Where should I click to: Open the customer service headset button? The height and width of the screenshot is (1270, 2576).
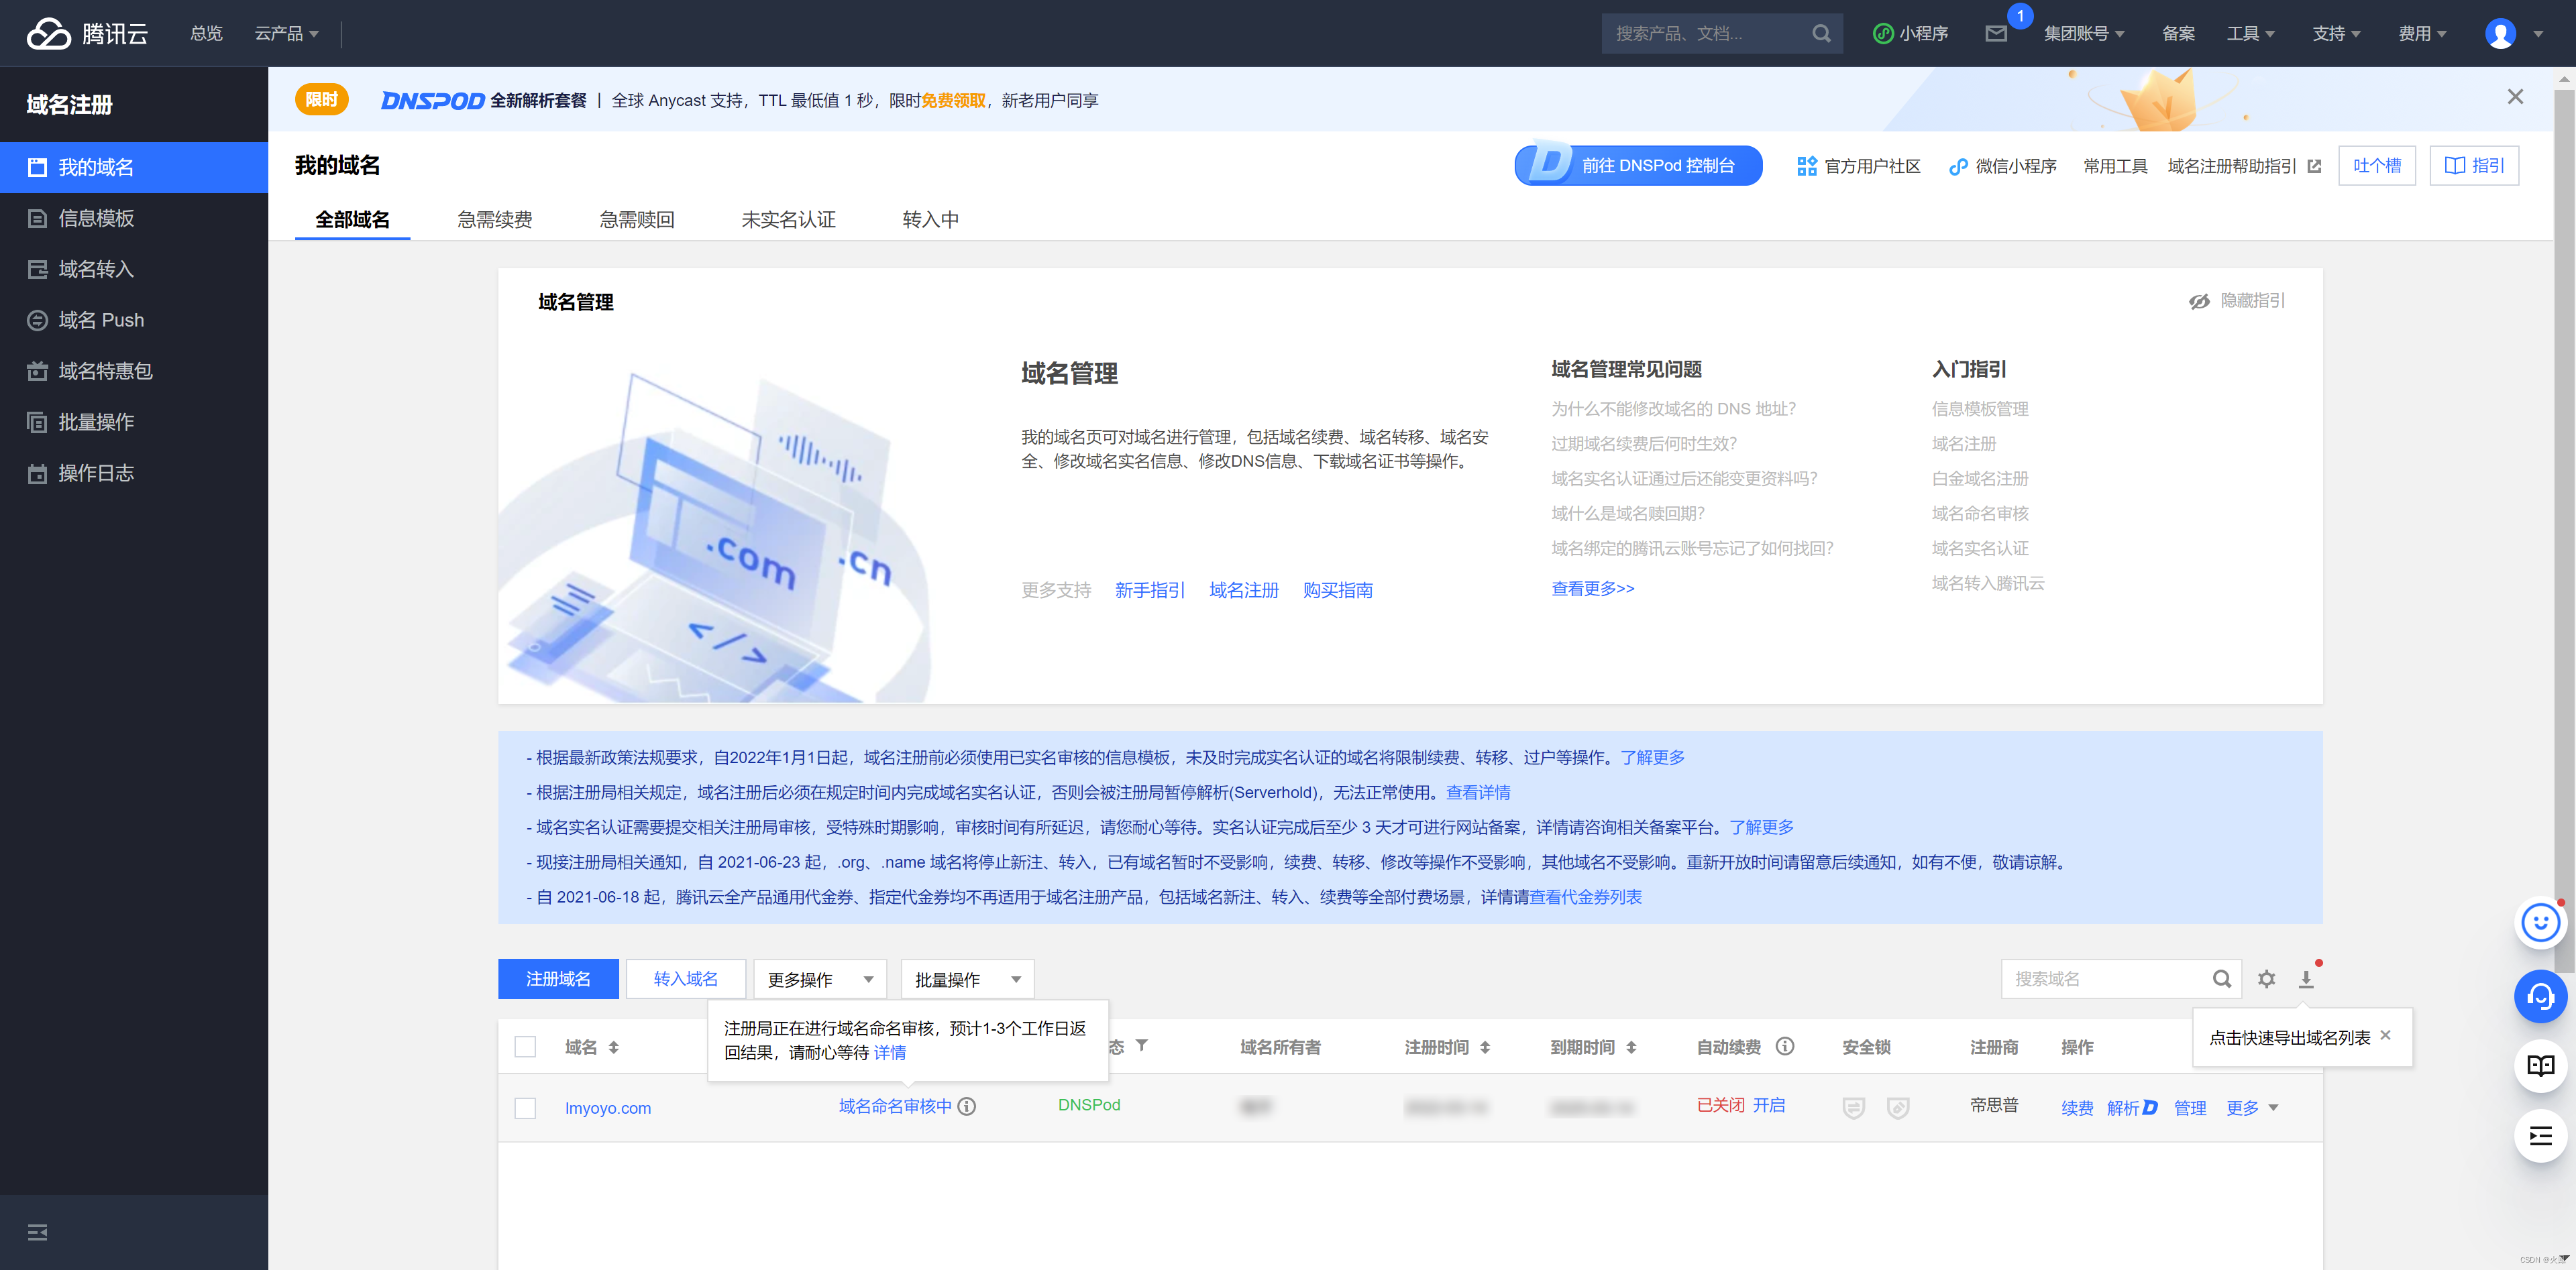pos(2540,996)
